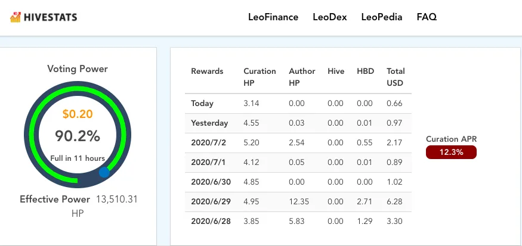
Task: Click the Curation APR 12.3% badge
Action: pyautogui.click(x=451, y=152)
